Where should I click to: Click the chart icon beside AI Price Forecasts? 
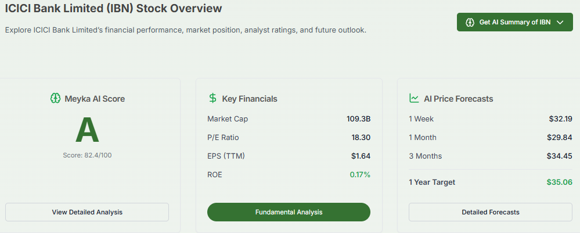pyautogui.click(x=414, y=98)
